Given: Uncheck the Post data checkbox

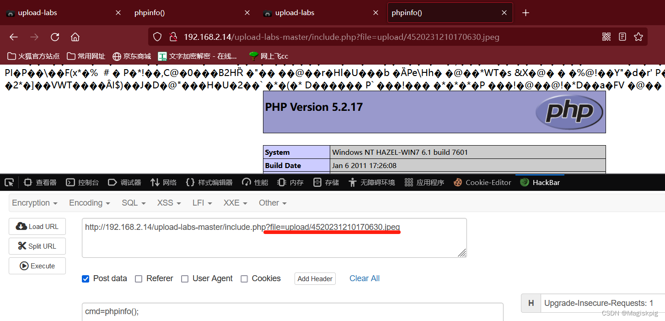Looking at the screenshot, I should coord(86,278).
